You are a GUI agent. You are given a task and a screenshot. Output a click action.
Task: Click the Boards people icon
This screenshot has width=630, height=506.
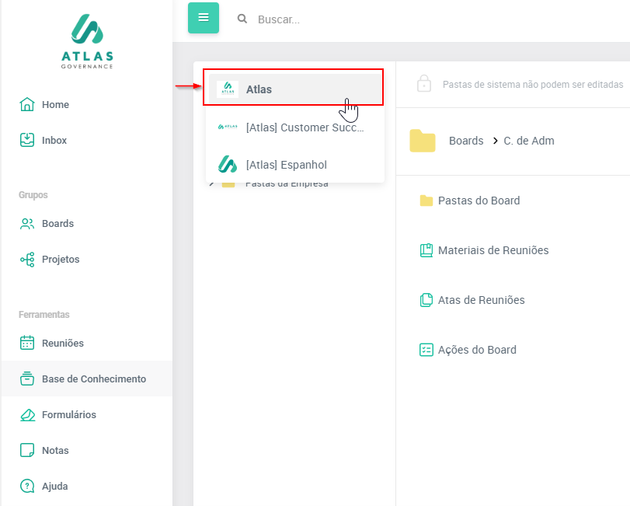[27, 224]
